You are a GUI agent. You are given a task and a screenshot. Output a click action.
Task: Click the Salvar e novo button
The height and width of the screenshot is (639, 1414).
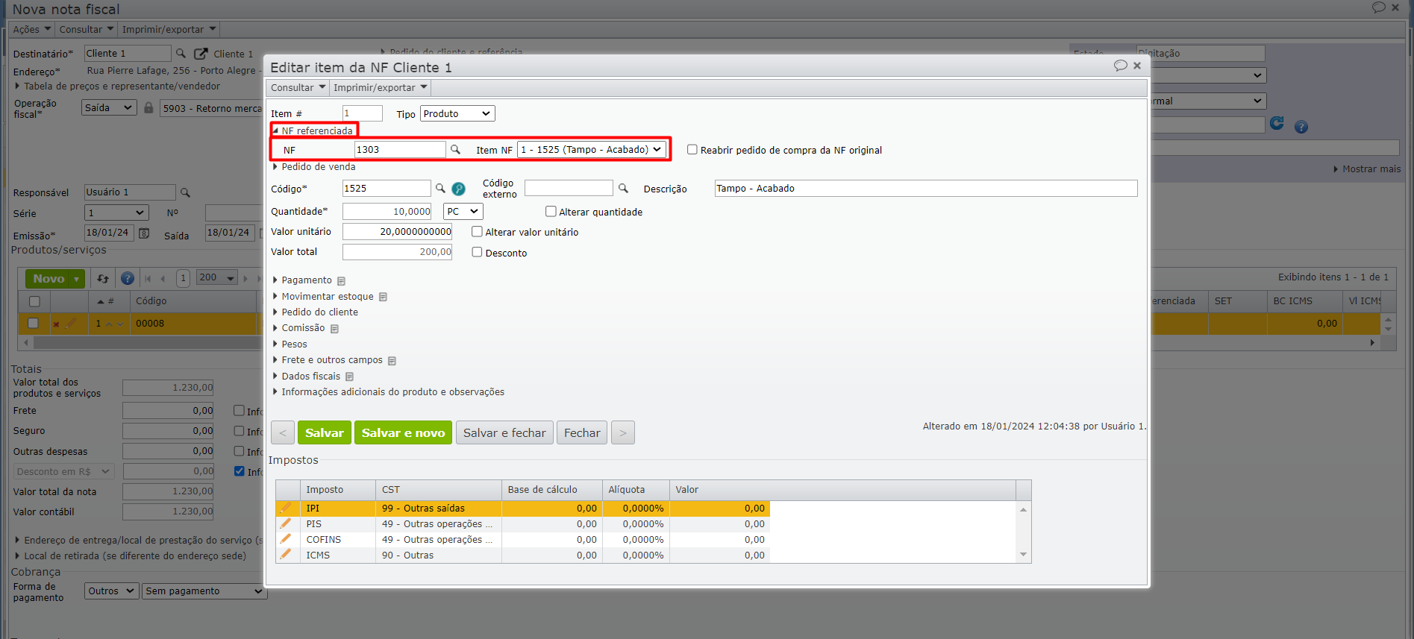point(403,433)
